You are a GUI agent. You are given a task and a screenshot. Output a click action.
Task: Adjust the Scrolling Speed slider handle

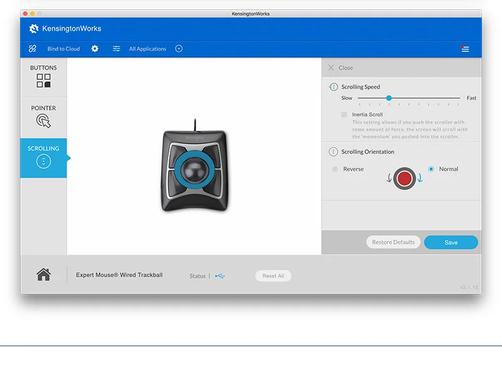pyautogui.click(x=389, y=98)
